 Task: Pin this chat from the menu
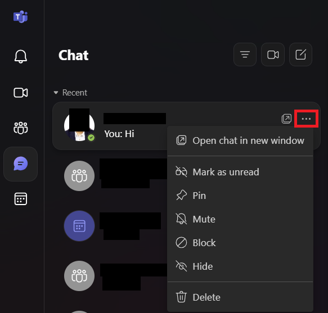click(x=240, y=196)
